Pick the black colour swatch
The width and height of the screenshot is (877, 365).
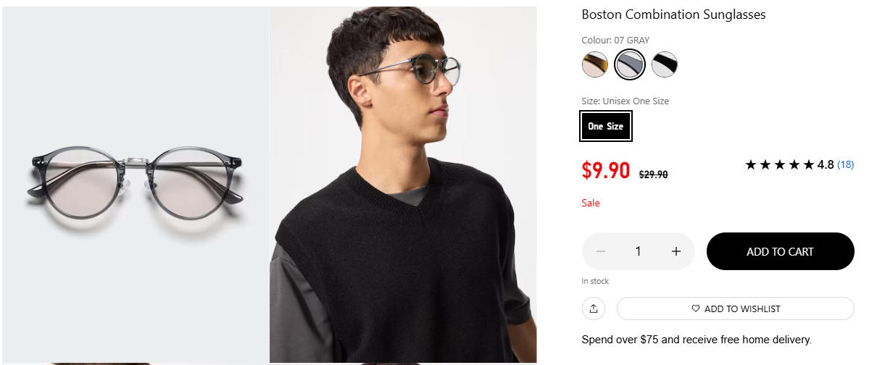[665, 65]
